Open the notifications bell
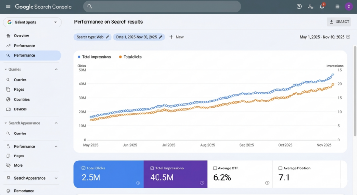Screen dimensions: 357x195 pyautogui.click(x=322, y=6)
